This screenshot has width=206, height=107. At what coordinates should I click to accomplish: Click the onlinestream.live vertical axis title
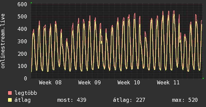[x=3, y=41]
